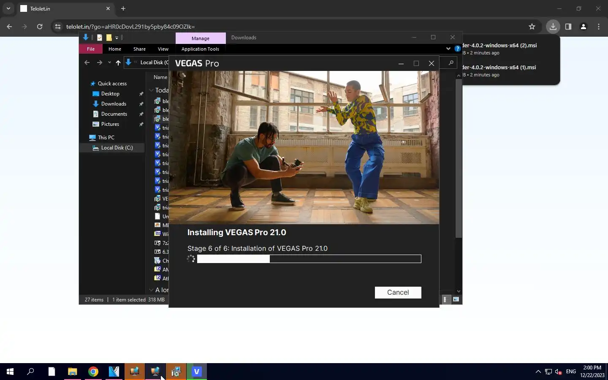Click the pin icon next to Desktop
The image size is (608, 380).
tap(141, 94)
